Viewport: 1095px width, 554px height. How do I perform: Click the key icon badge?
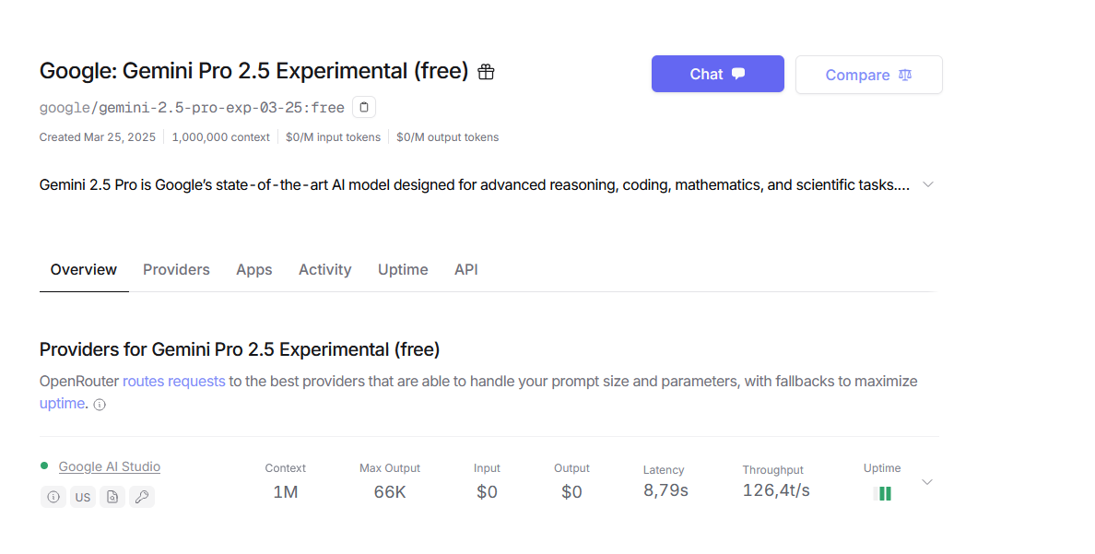pos(142,497)
